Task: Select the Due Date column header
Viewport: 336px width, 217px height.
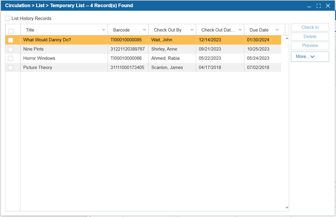Action: click(x=264, y=30)
